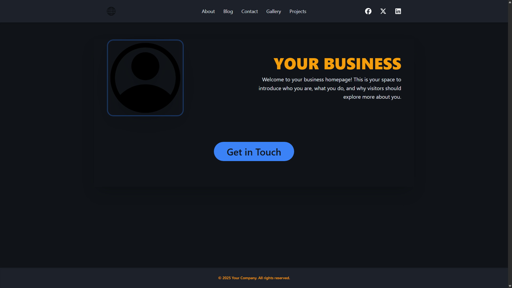Screen dimensions: 512x288
Task: Click the globe logo icon
Action: coord(111,11)
